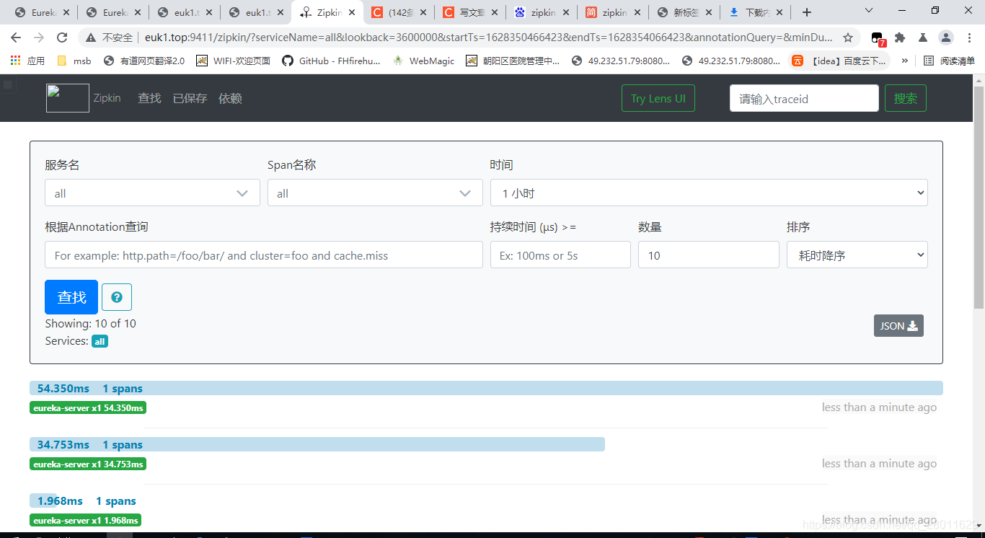Click the tab search chevron in the title bar
This screenshot has height=538, width=985.
(869, 11)
